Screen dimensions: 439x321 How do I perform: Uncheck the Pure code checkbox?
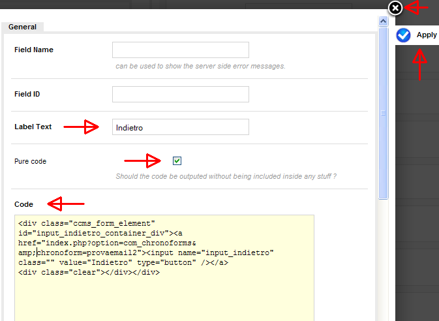tap(177, 160)
